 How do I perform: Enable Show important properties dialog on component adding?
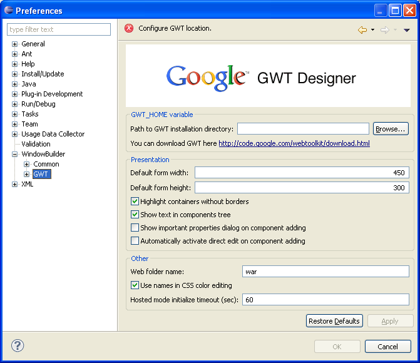coord(135,227)
